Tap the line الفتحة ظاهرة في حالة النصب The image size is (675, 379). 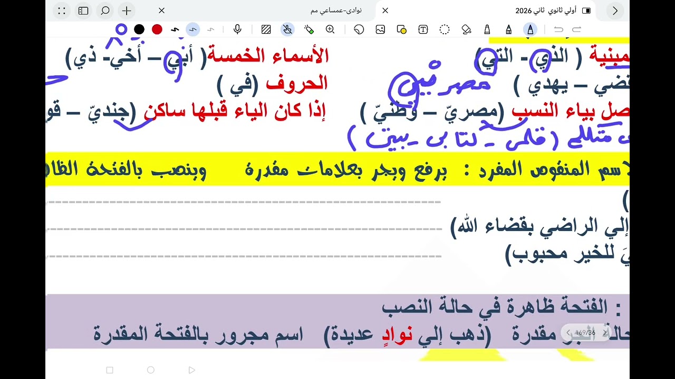495,307
